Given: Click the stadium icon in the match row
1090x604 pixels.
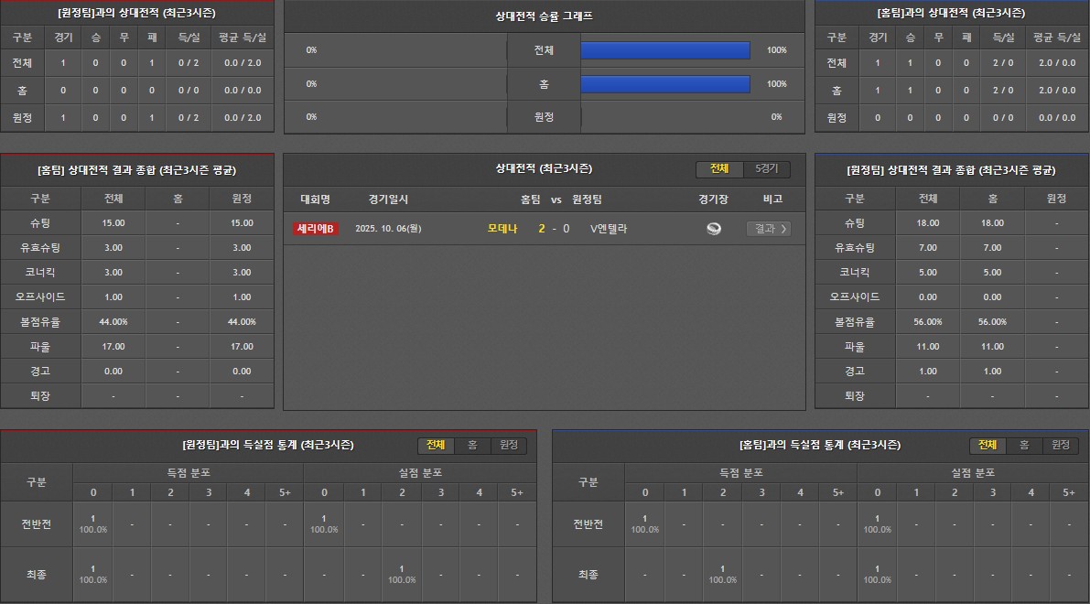Looking at the screenshot, I should [x=714, y=229].
